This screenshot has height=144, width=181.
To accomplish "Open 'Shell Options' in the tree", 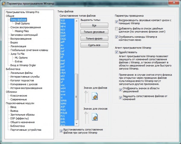I will point(22,24).
